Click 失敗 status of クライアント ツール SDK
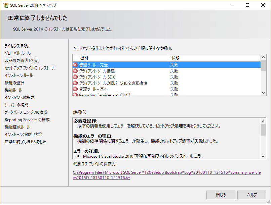Viewport: 271px width, 205px height. pos(174,77)
